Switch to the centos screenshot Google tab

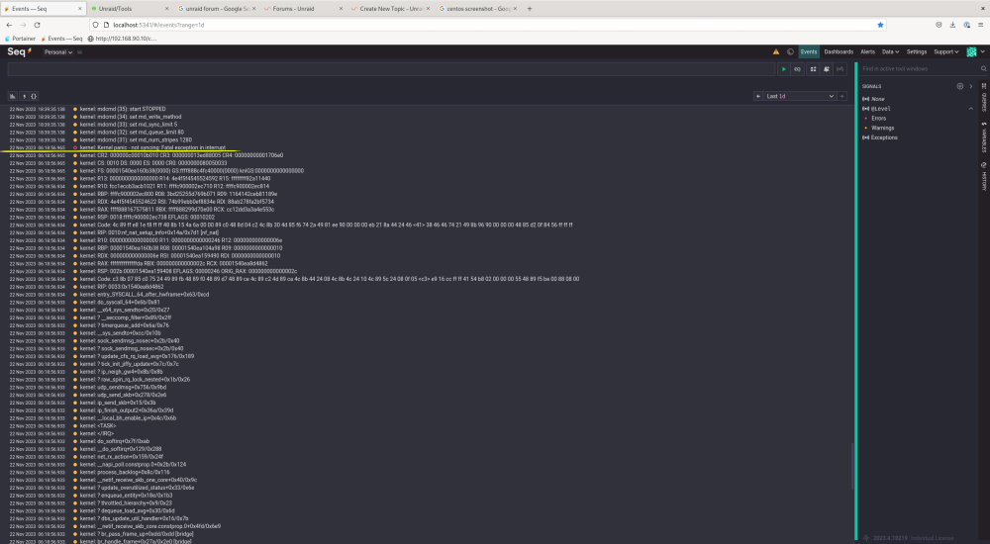coord(476,9)
